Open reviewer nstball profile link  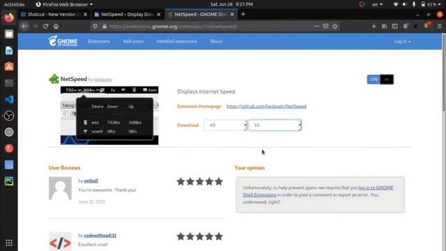[91, 181]
